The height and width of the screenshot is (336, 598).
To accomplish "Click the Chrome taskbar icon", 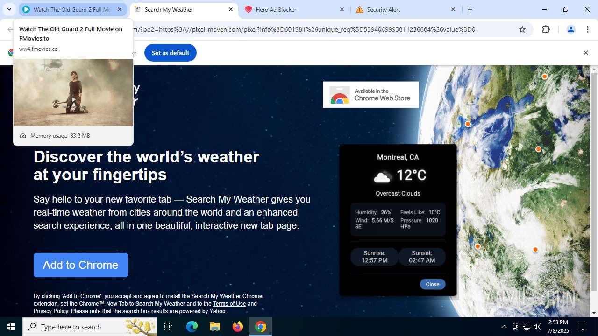I will [261, 327].
